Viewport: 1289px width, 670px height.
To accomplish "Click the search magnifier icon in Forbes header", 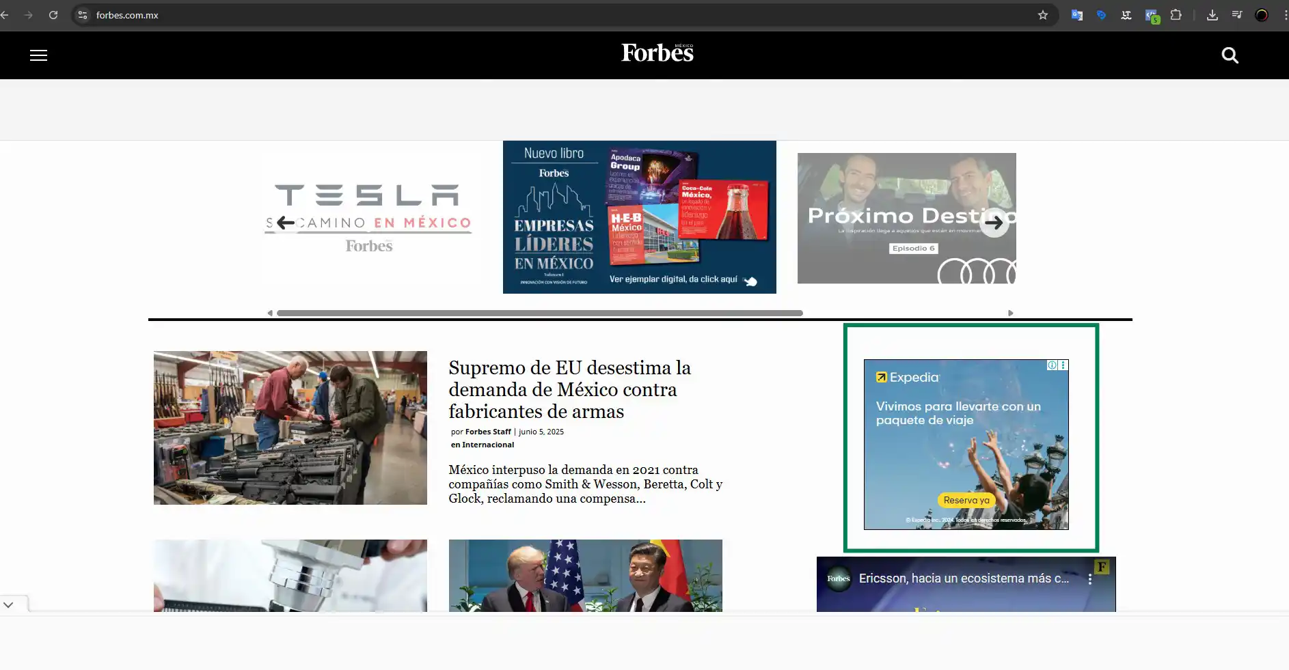I will click(1230, 55).
